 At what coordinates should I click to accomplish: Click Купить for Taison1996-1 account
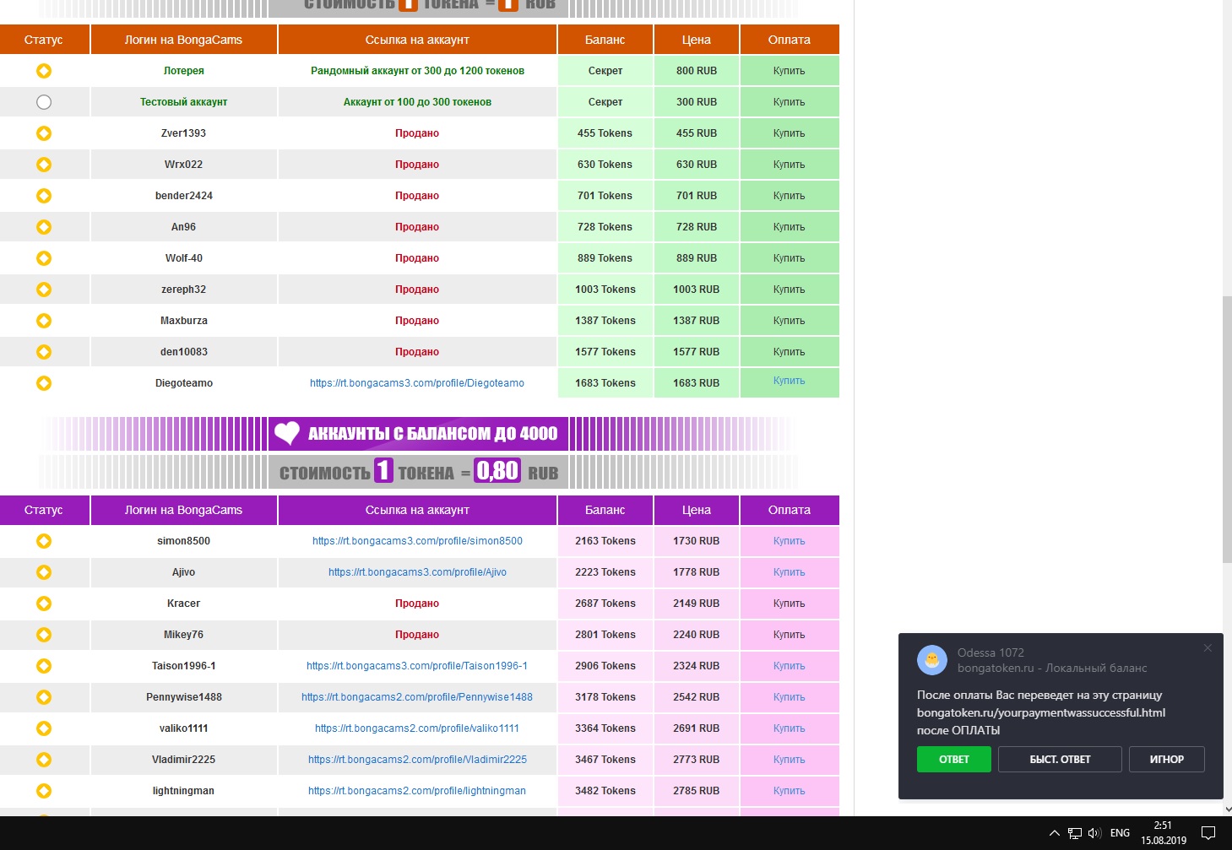(x=789, y=666)
